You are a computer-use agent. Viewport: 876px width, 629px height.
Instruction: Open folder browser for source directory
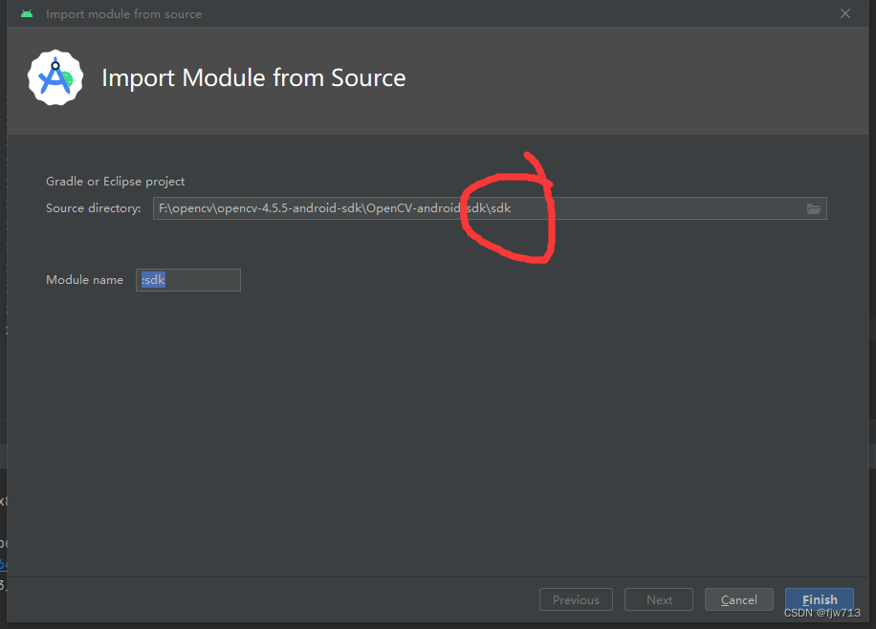[x=814, y=209]
